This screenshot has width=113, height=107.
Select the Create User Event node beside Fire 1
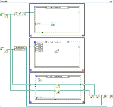pos(6,16)
